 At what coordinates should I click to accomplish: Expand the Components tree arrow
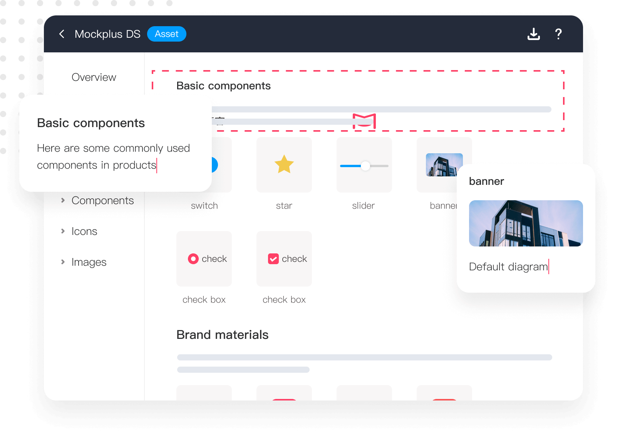63,200
